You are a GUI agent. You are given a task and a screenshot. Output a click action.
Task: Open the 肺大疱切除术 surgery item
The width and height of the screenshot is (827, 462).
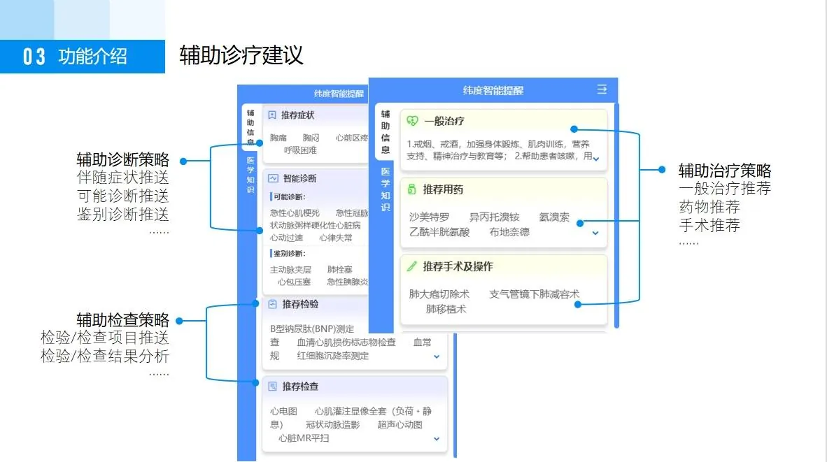pyautogui.click(x=439, y=294)
